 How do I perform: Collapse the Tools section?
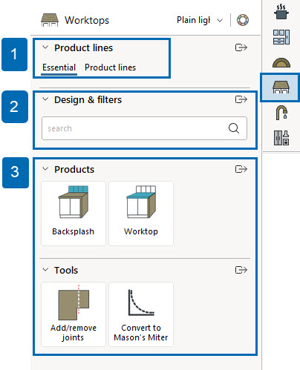click(x=45, y=269)
